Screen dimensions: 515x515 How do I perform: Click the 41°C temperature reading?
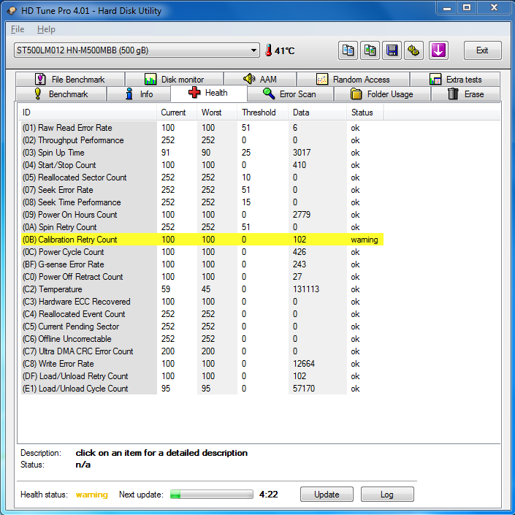click(284, 51)
